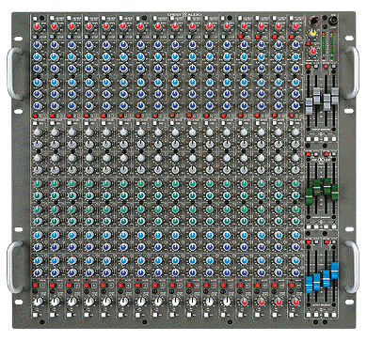Click the white button under the leftmost gray fader
Image resolution: width=367 pixels, height=342 pixels.
[309, 139]
